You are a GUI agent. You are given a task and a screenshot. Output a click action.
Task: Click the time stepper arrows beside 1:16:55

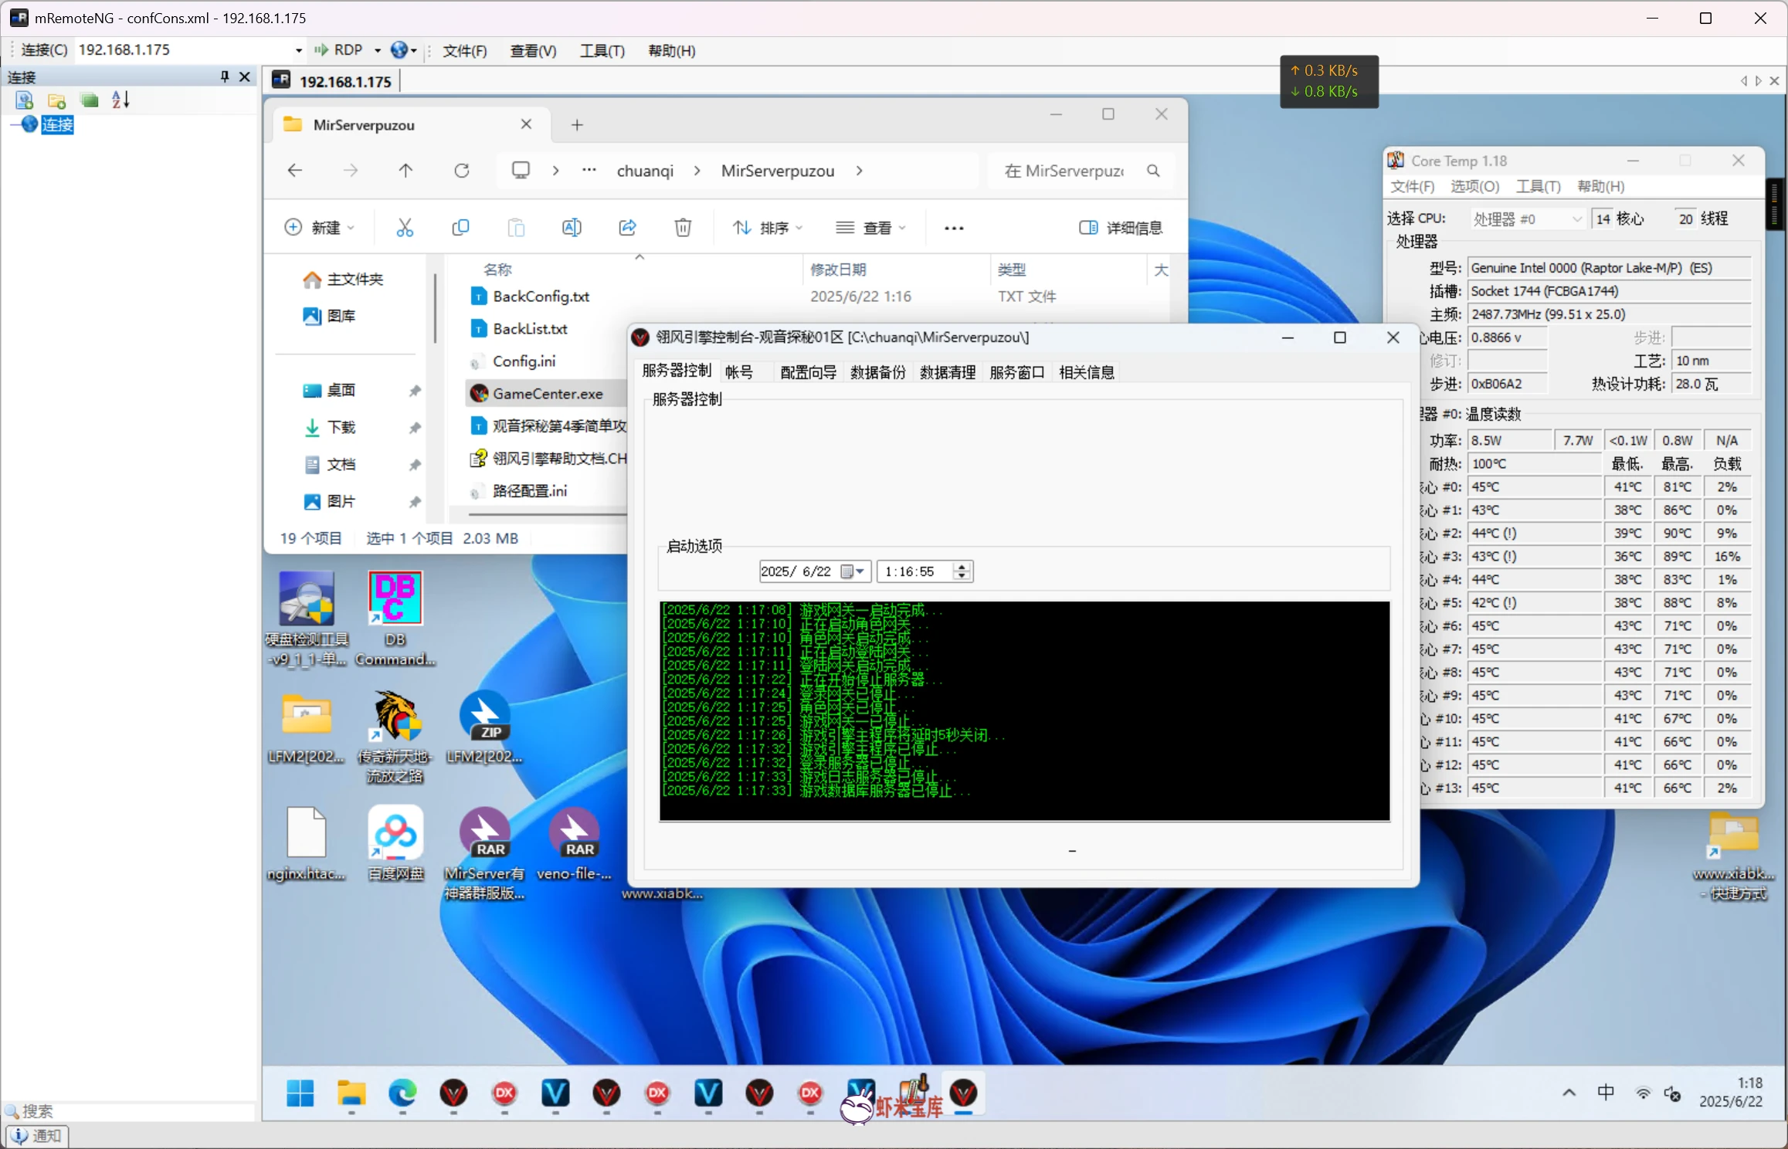(x=962, y=571)
